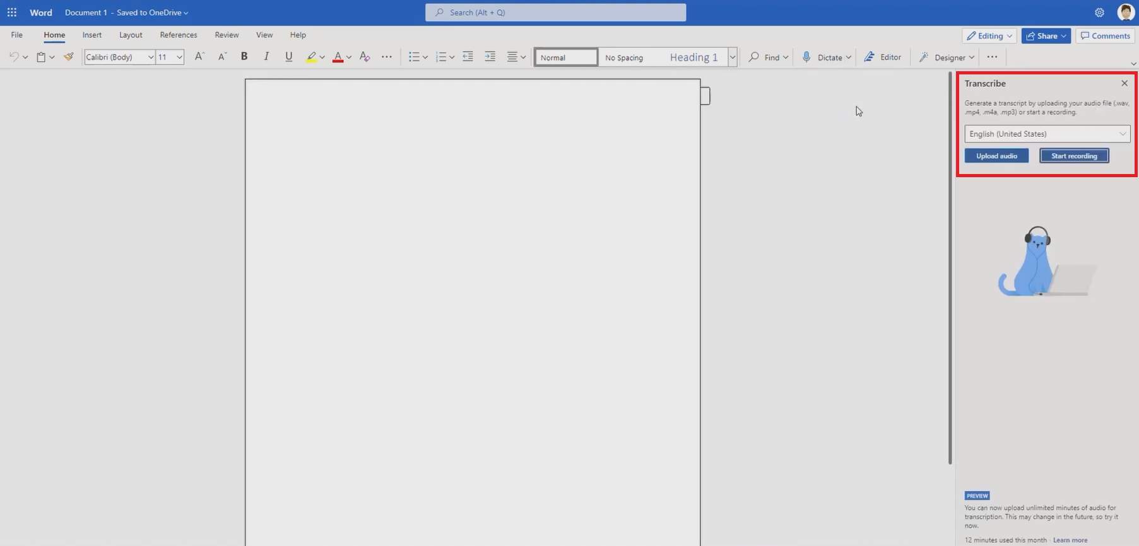Image resolution: width=1139 pixels, height=546 pixels.
Task: Apply the font color red swatch
Action: click(x=338, y=57)
